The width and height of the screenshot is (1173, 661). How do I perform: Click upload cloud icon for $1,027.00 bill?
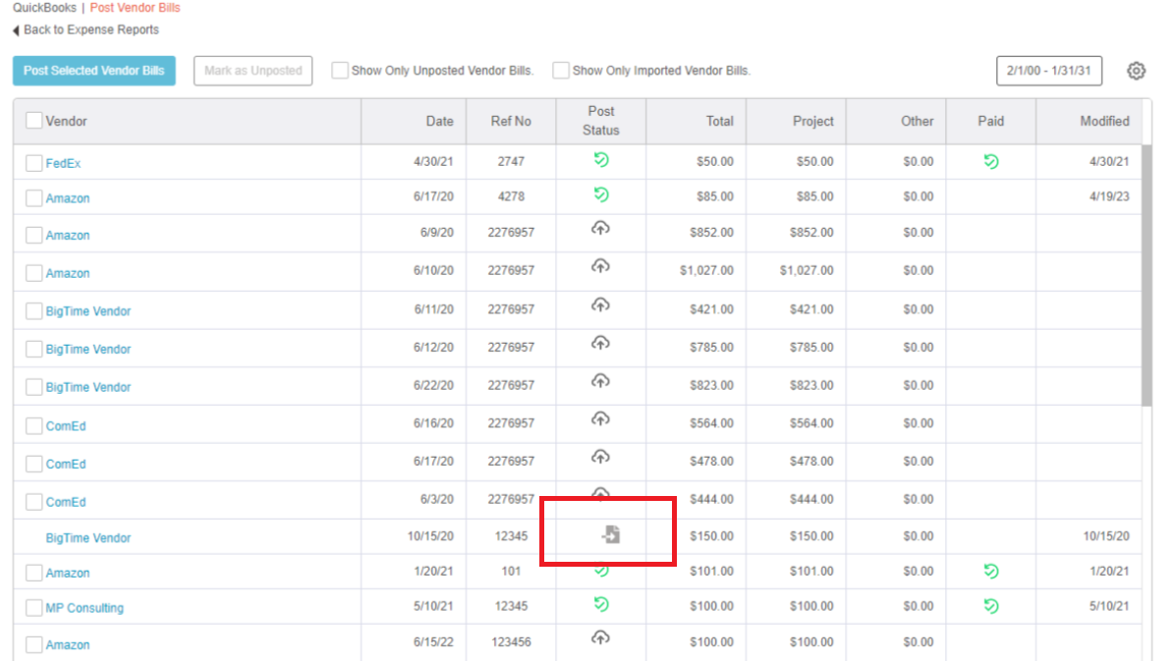[x=600, y=267]
